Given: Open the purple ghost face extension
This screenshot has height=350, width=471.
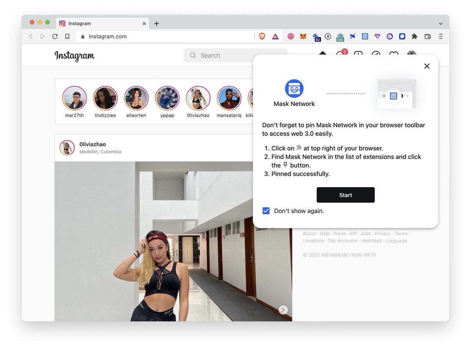Looking at the screenshot, I should (x=390, y=36).
